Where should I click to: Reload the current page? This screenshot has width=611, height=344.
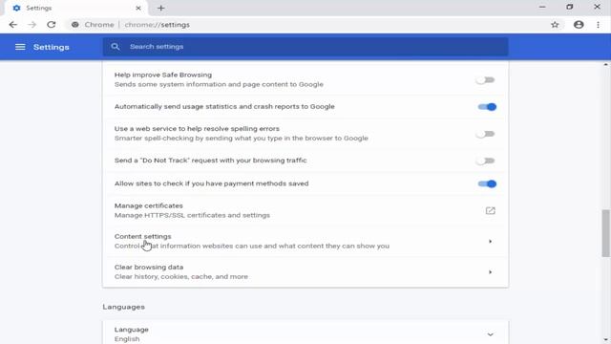(51, 25)
